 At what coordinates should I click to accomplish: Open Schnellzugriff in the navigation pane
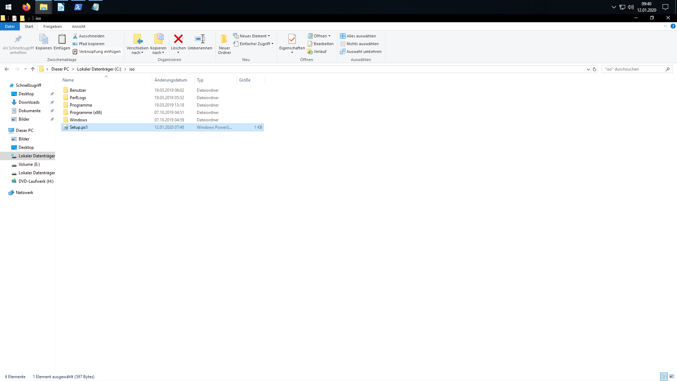[28, 85]
